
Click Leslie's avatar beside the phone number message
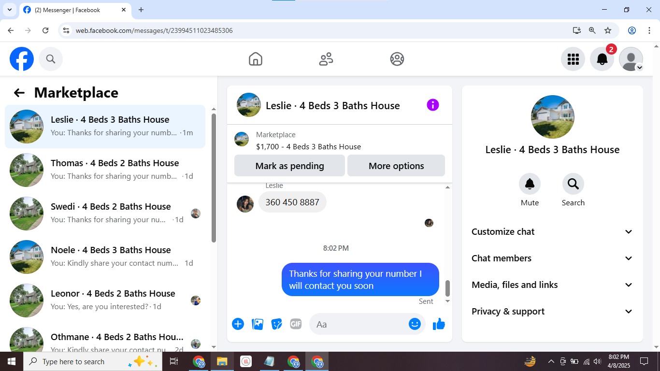tap(245, 204)
